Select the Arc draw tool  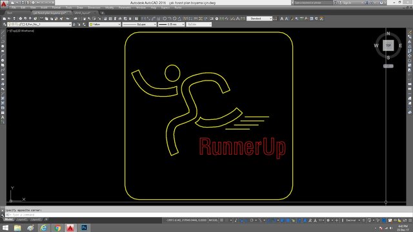click(3, 56)
